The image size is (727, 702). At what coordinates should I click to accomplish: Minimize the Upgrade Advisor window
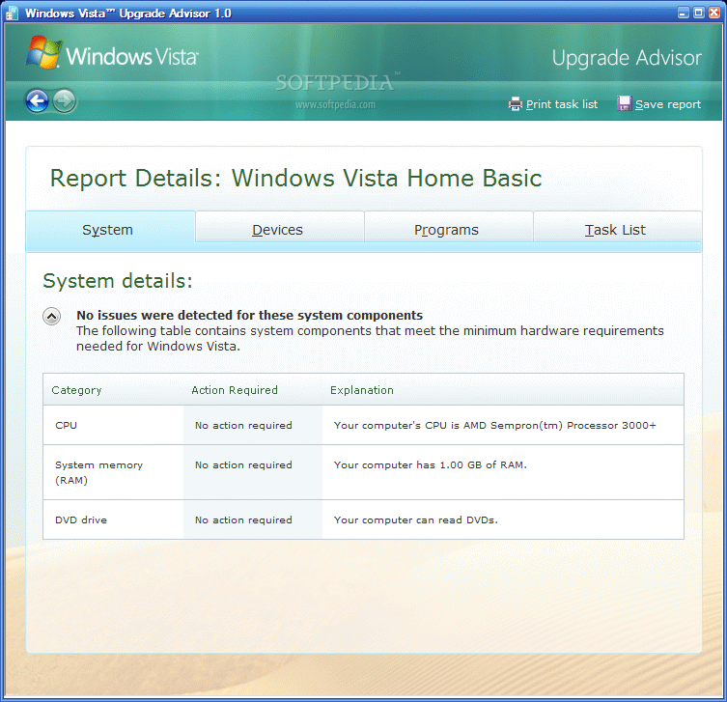click(683, 13)
